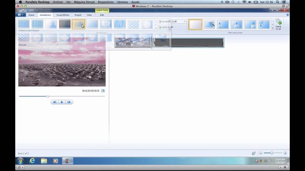Open the Dispositivos menu

[x=106, y=2]
